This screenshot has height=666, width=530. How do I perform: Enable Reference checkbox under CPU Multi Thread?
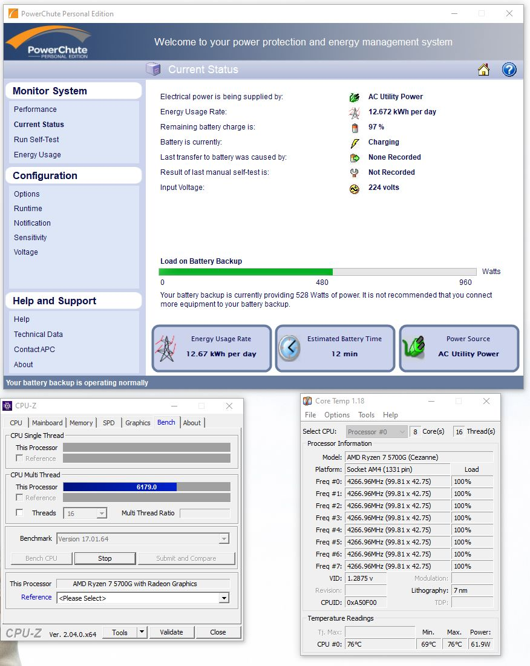tap(19, 497)
